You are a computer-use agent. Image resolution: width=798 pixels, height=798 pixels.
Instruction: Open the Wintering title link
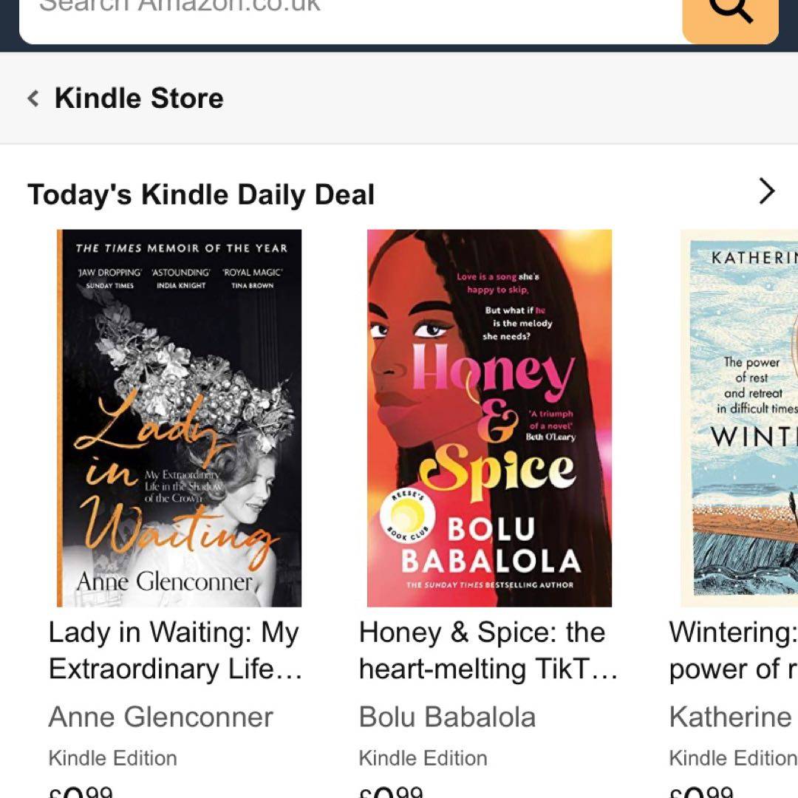click(734, 650)
